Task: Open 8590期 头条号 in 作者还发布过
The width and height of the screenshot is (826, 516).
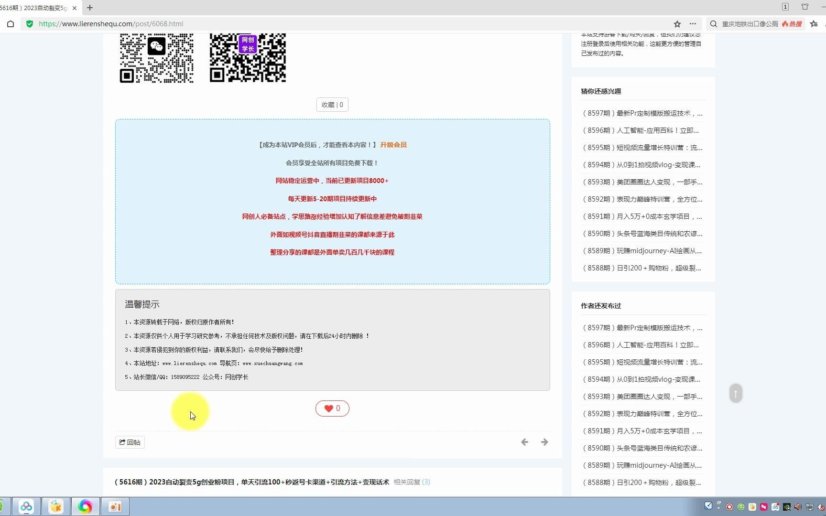Action: tap(642, 448)
